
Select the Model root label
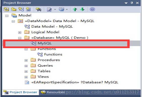point(25,15)
